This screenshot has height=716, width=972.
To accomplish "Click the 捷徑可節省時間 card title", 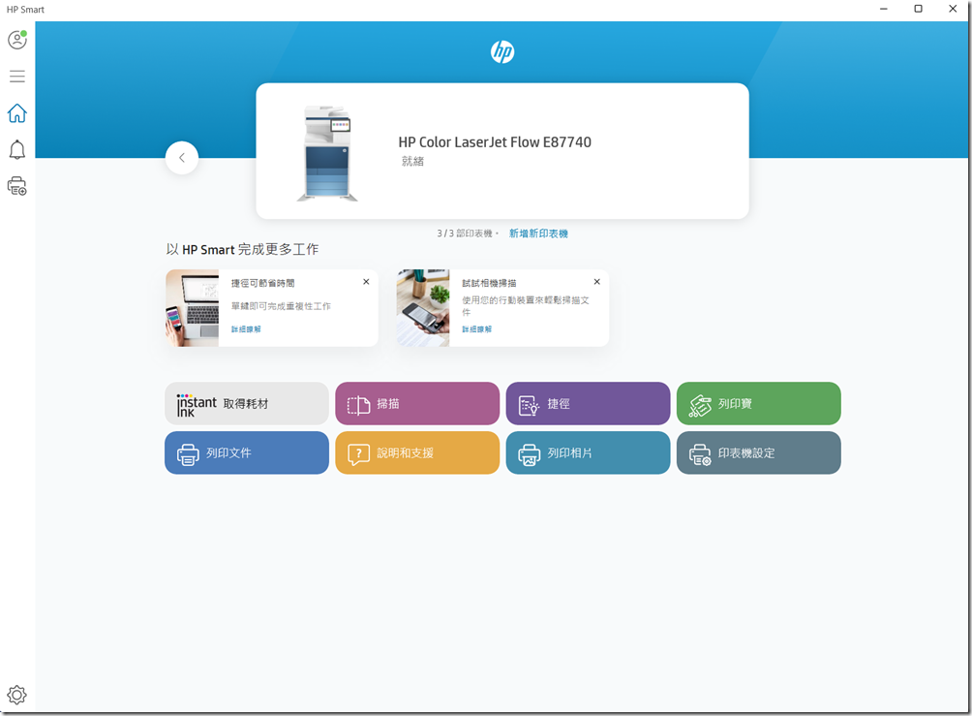I will tap(262, 283).
